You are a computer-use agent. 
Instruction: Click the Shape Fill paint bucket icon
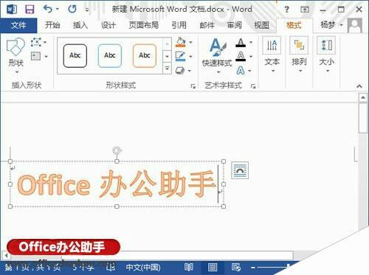pos(181,42)
